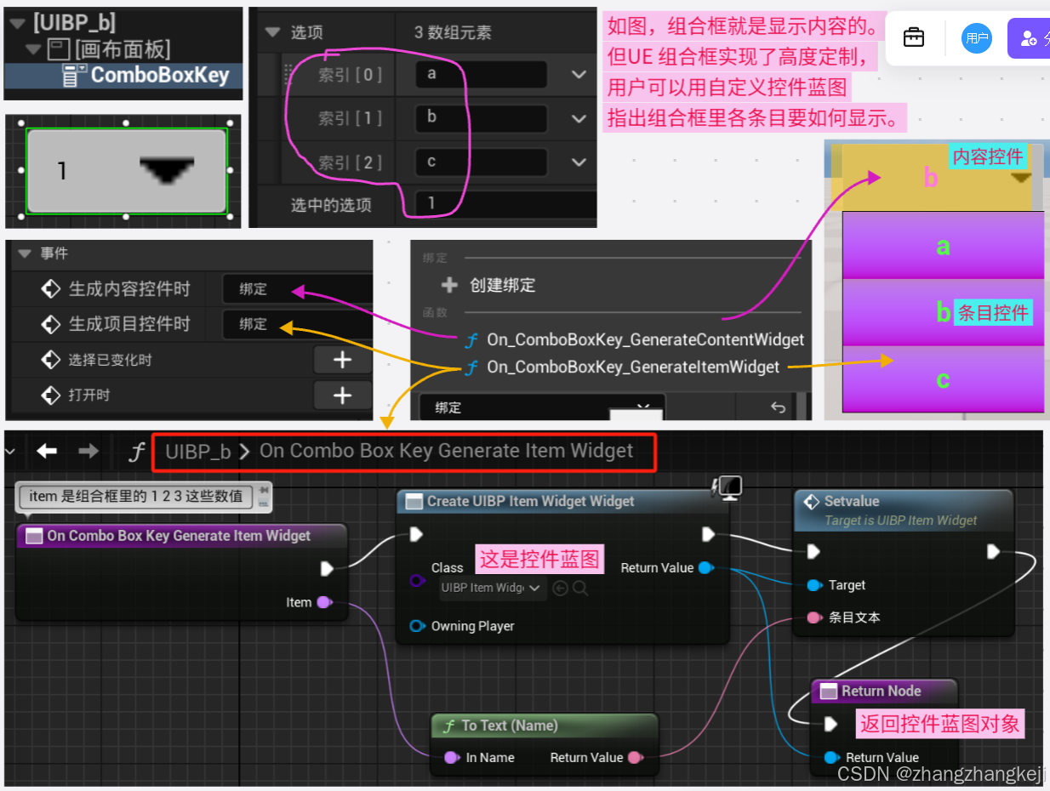Select On_ComboBoxKey_GenerateItemWidget function entry
The image size is (1050, 791).
point(633,367)
